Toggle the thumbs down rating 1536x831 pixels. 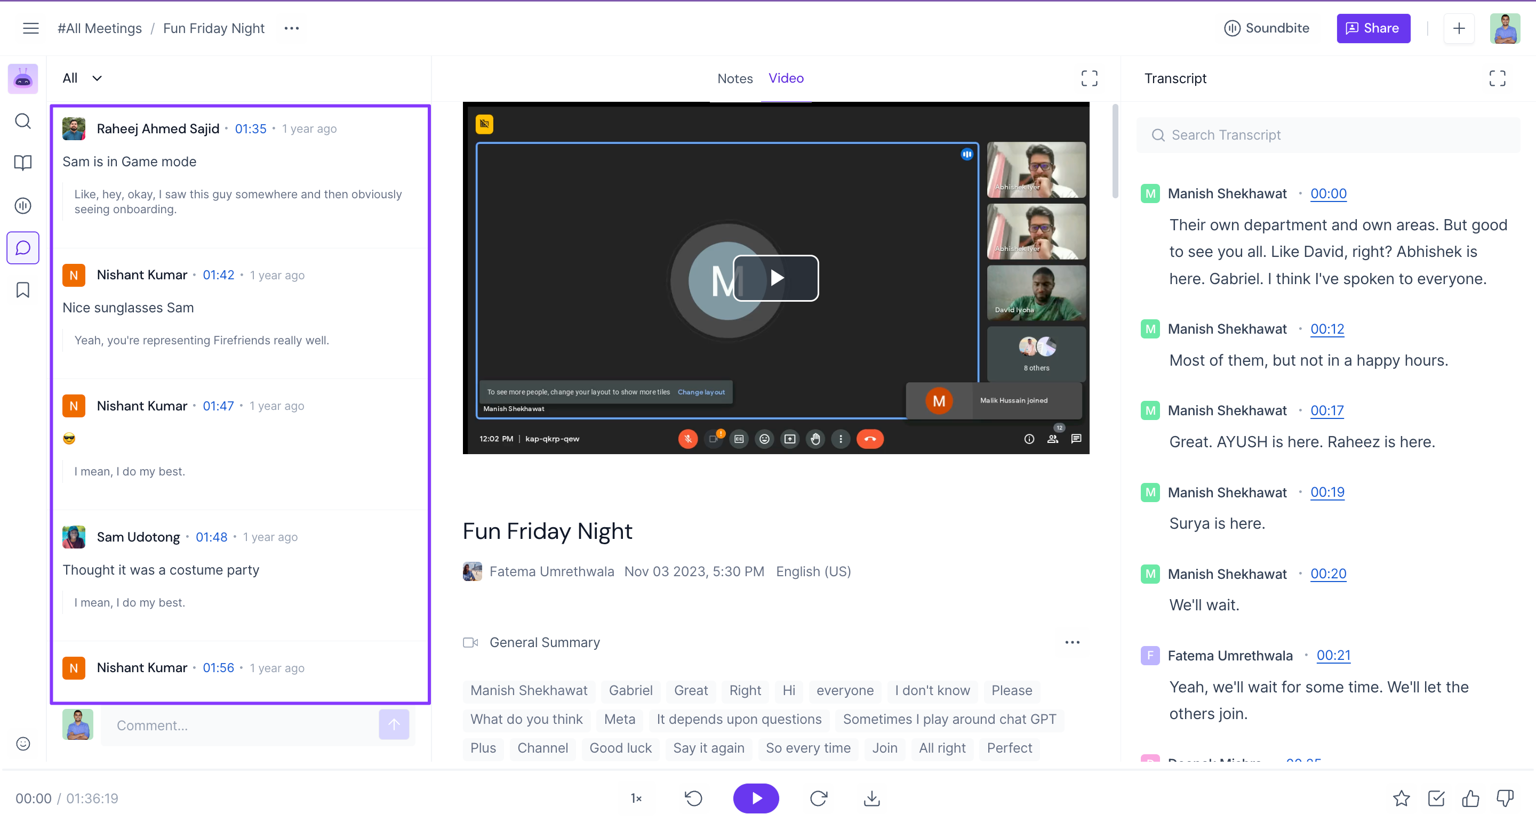1505,798
